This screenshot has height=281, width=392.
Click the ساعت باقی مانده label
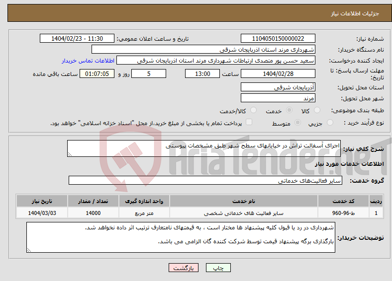(x=55, y=74)
